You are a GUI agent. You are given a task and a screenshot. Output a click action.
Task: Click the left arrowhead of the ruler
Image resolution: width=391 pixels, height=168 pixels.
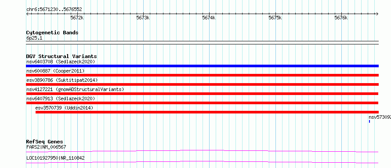[x=27, y=14]
